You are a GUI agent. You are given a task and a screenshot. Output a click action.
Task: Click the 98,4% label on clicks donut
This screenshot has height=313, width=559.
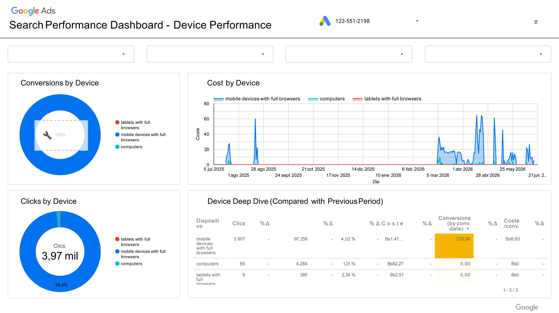(x=61, y=285)
